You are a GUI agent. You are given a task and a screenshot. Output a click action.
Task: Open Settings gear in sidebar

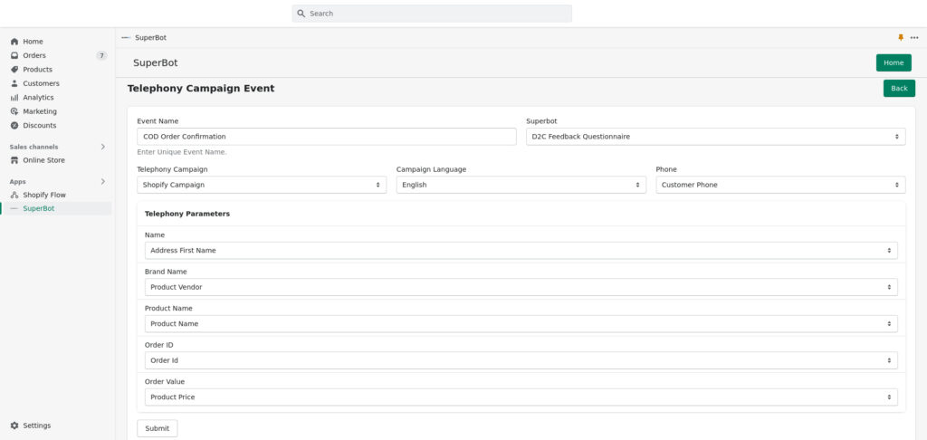coord(14,426)
